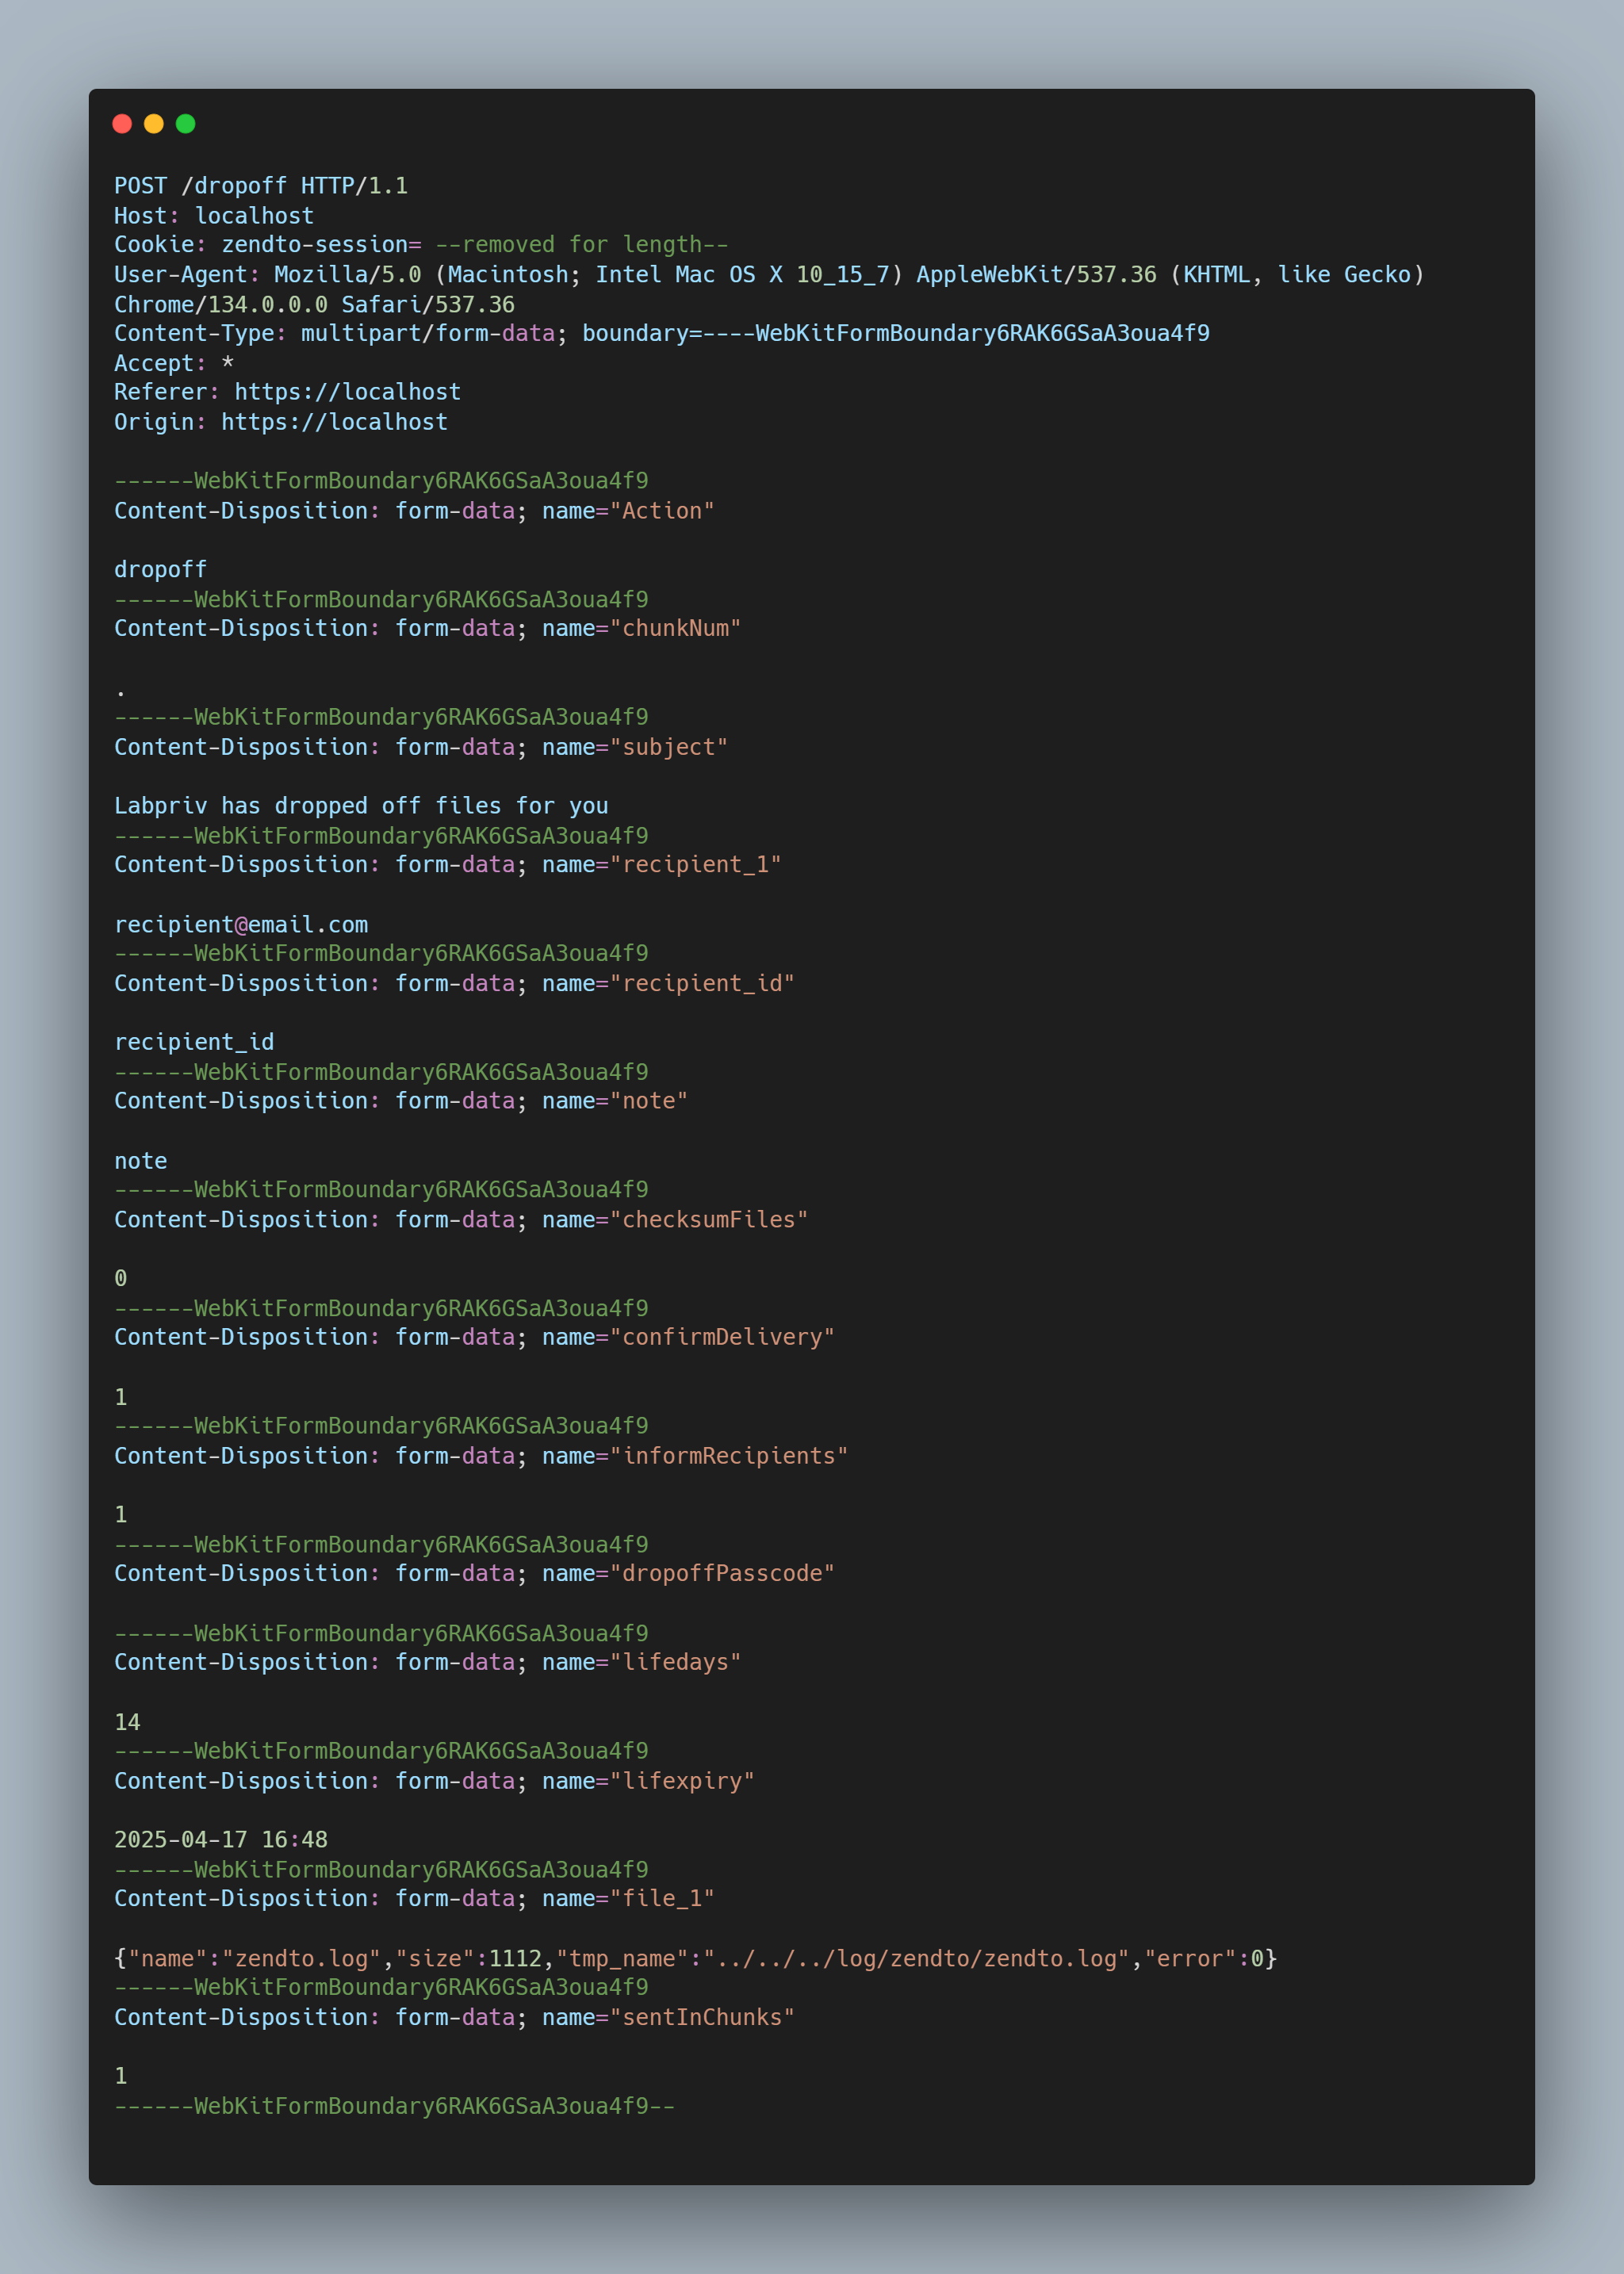Click the "dropoff" action value
Image resolution: width=1624 pixels, height=2274 pixels.
pos(160,570)
